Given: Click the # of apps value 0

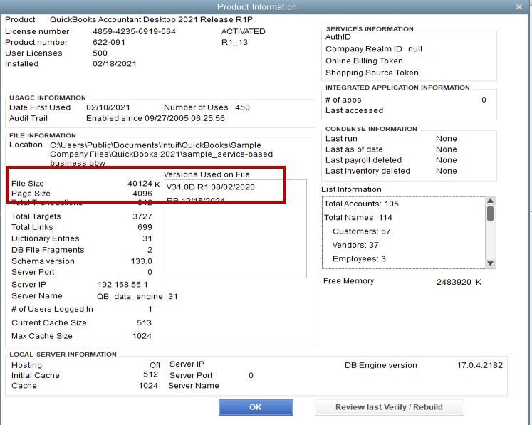Looking at the screenshot, I should pyautogui.click(x=484, y=100).
